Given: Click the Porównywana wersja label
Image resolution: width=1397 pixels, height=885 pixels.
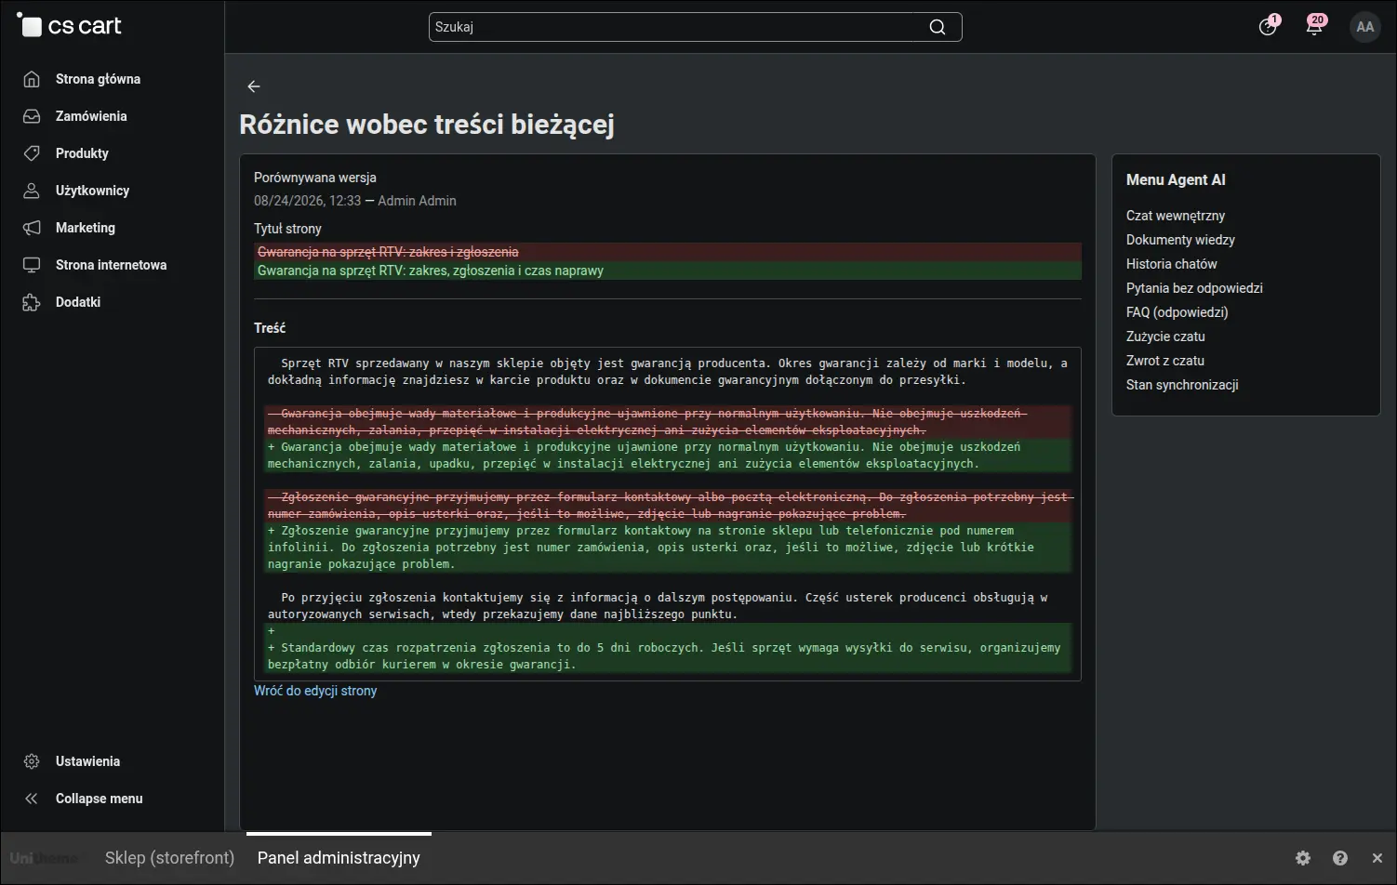Looking at the screenshot, I should point(315,178).
